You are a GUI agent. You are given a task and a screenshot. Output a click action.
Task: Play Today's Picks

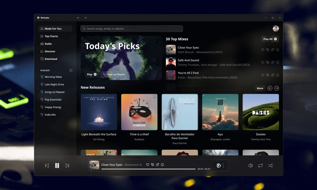pos(92,74)
